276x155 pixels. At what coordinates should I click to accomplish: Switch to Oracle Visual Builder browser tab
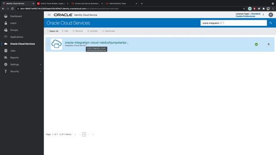tap(53, 3)
